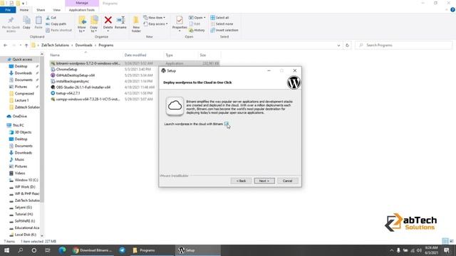Click Select none in ribbon

[x=222, y=23]
